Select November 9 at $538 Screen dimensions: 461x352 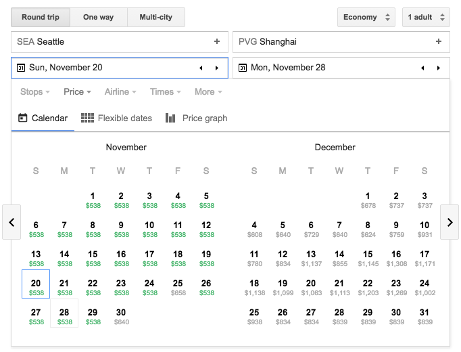coord(121,229)
